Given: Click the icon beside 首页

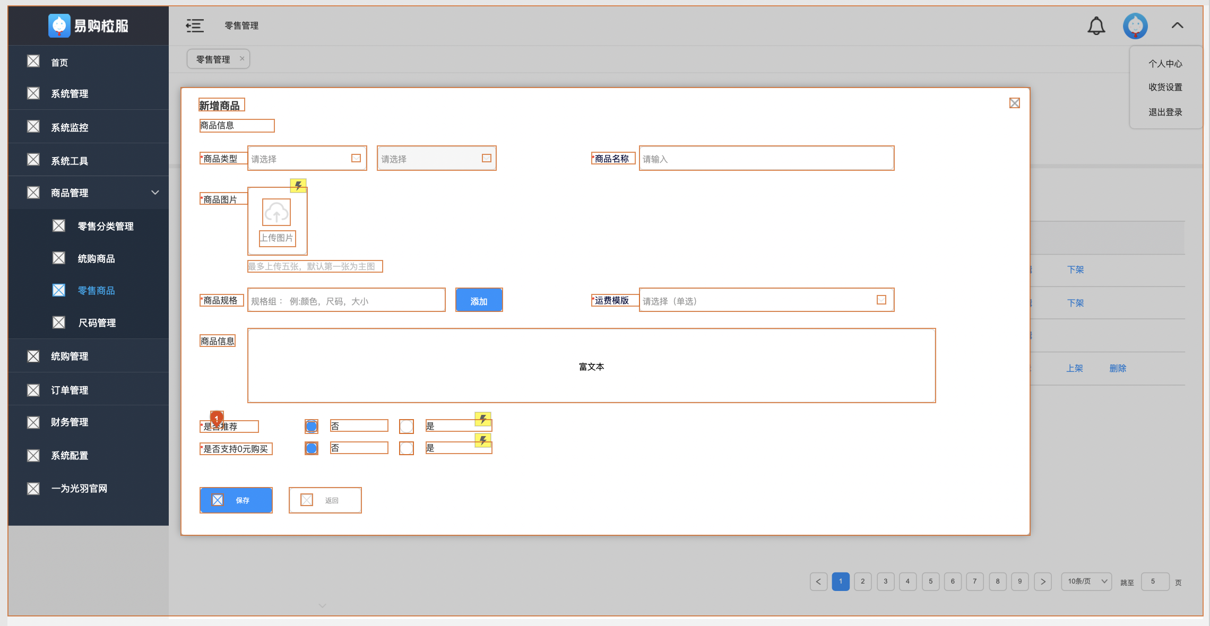Looking at the screenshot, I should coord(33,62).
